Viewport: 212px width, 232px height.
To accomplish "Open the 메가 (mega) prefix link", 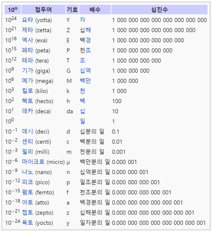I will coord(28,81).
